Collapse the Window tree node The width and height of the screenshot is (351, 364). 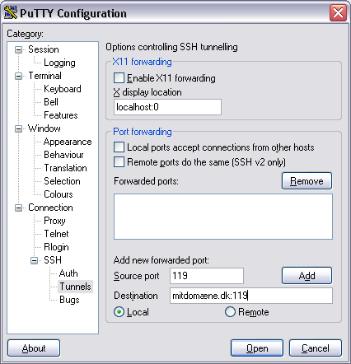[18, 128]
